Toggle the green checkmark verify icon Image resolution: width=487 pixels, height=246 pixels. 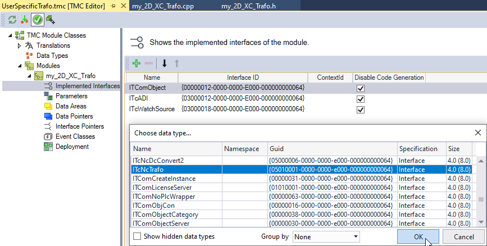tap(38, 20)
